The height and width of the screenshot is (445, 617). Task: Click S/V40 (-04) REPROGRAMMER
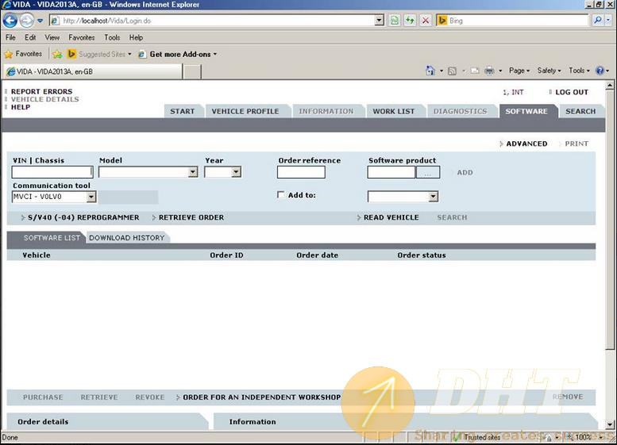click(x=83, y=217)
